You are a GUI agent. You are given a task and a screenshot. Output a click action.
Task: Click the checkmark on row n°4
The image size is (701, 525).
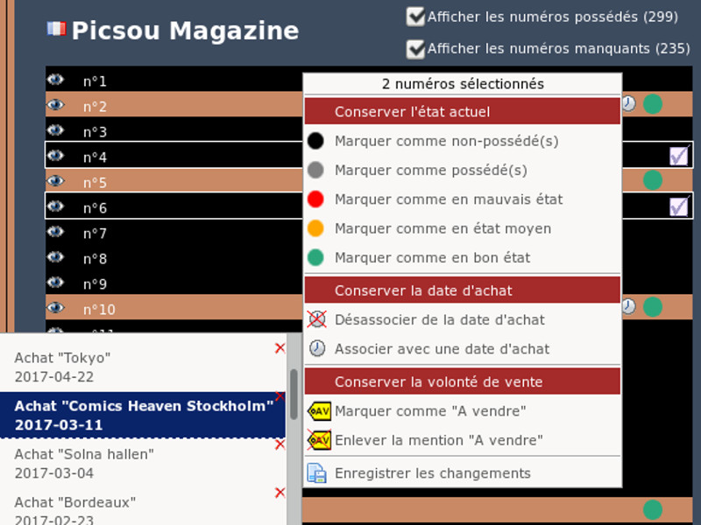click(678, 156)
